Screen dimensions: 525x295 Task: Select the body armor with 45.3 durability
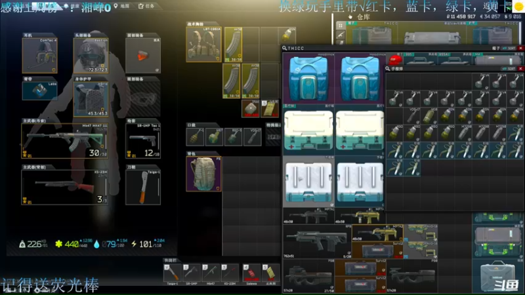coord(91,99)
